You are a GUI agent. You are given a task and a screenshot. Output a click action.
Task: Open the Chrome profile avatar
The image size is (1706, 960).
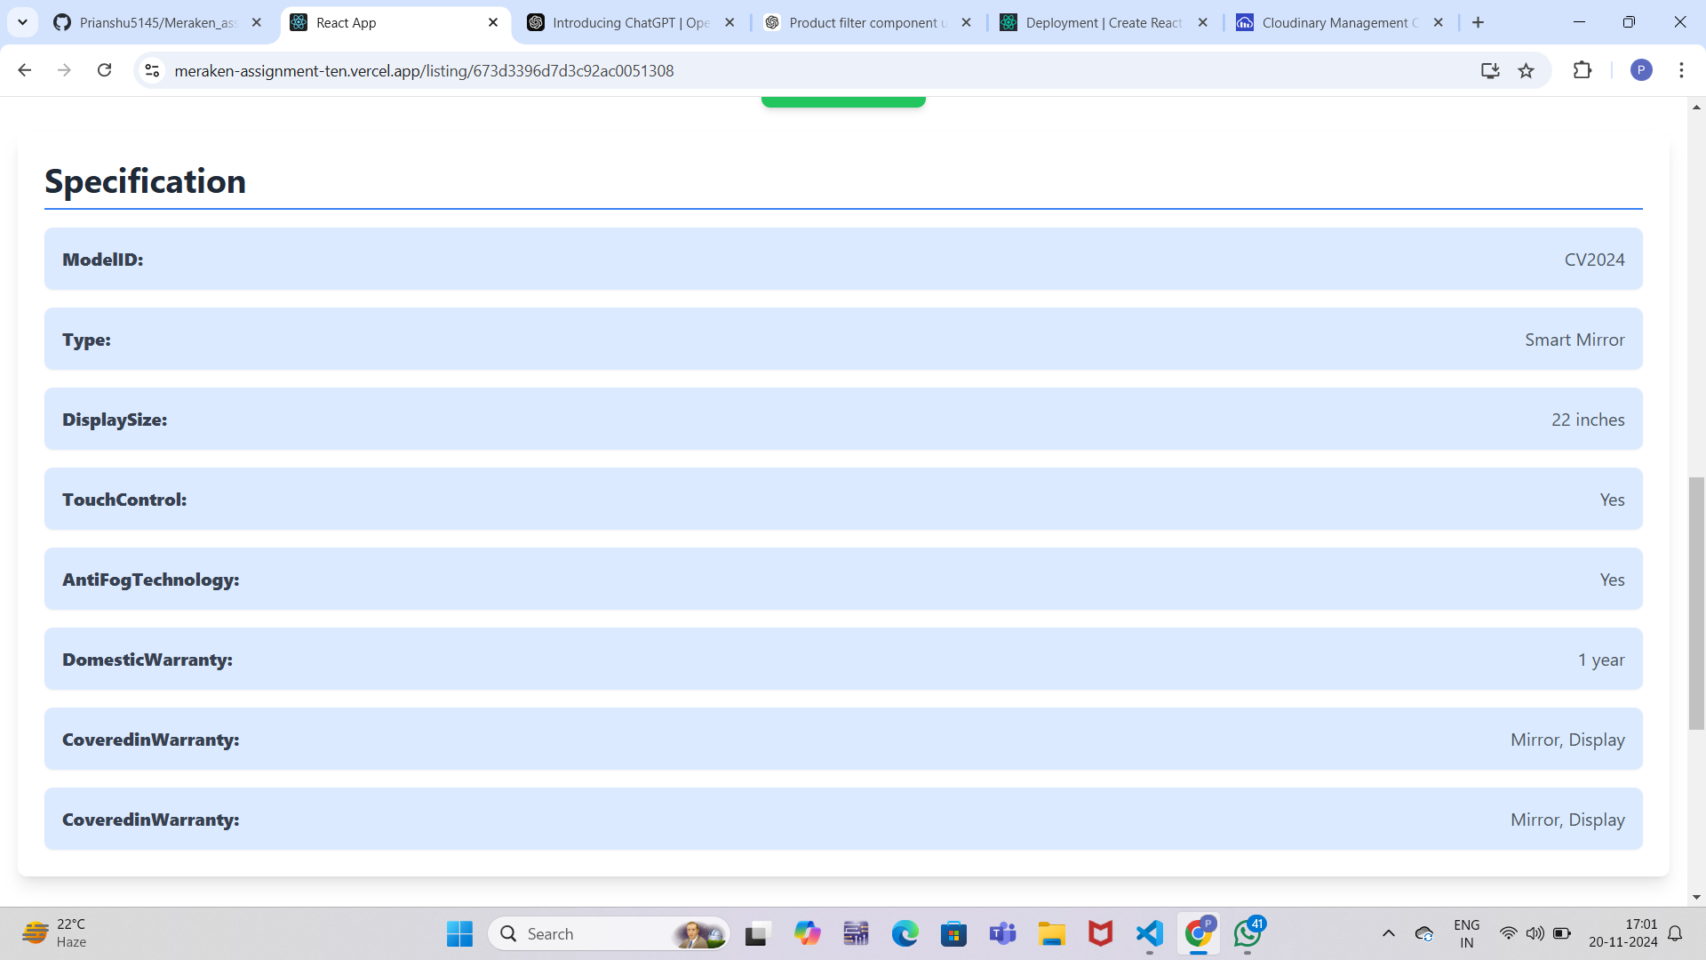tap(1640, 70)
